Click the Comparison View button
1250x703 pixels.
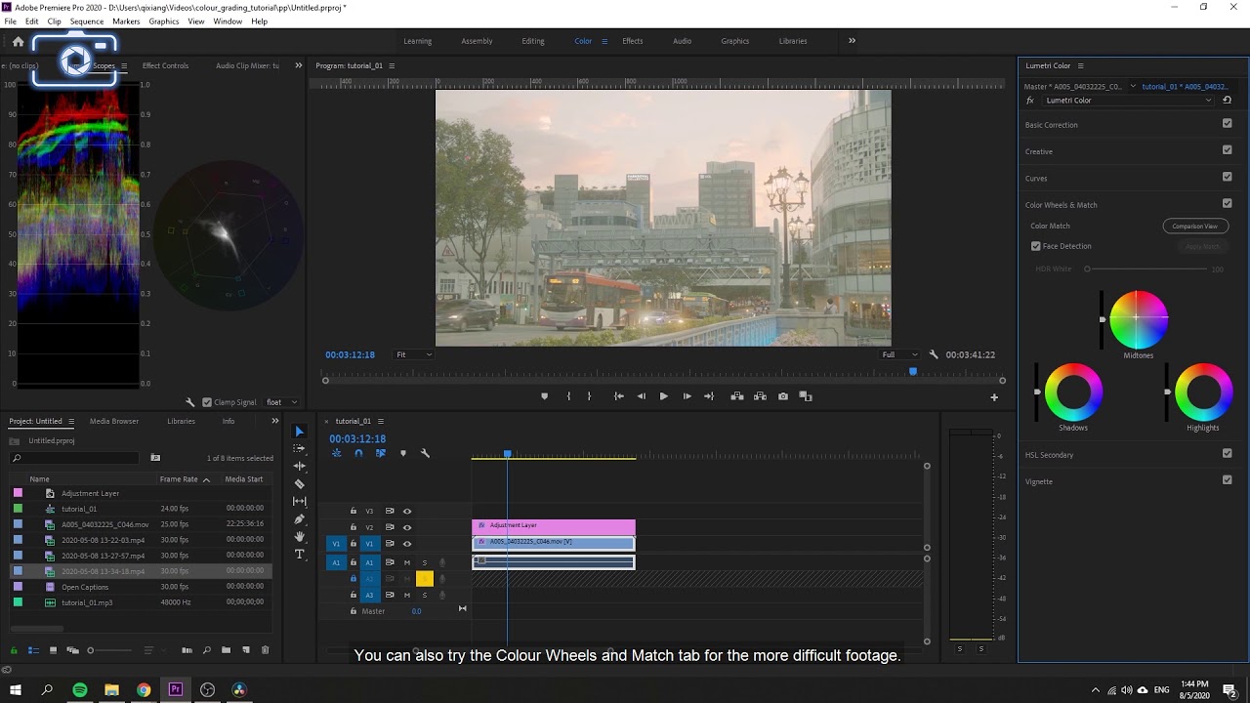1195,226
